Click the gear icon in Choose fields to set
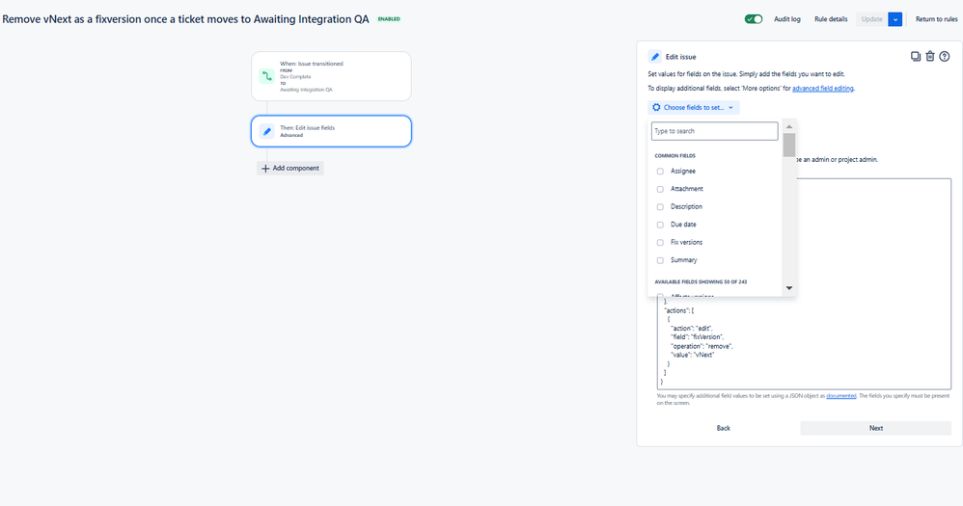The height and width of the screenshot is (506, 963). [x=656, y=107]
